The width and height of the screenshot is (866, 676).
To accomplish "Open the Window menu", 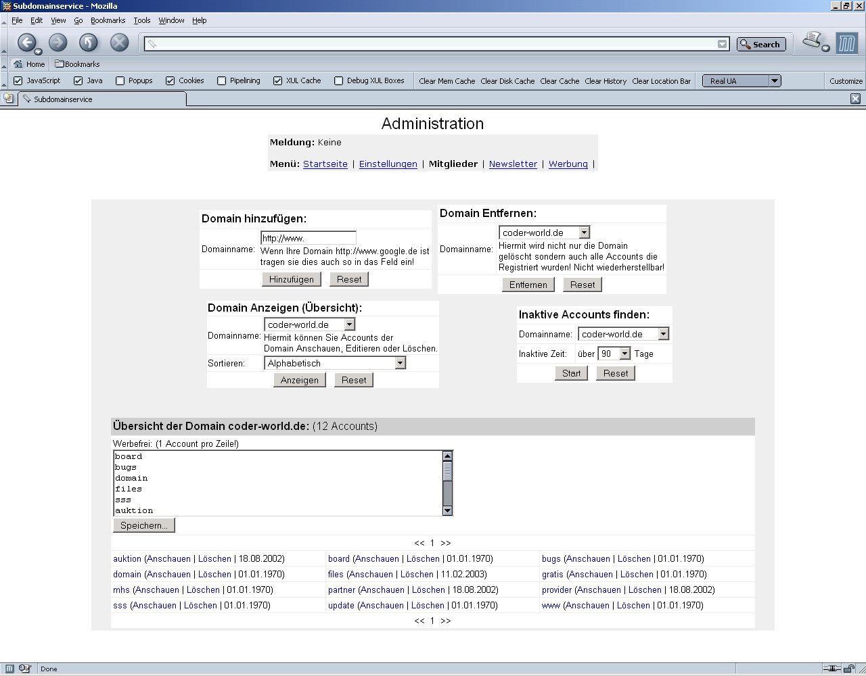I will pos(171,20).
